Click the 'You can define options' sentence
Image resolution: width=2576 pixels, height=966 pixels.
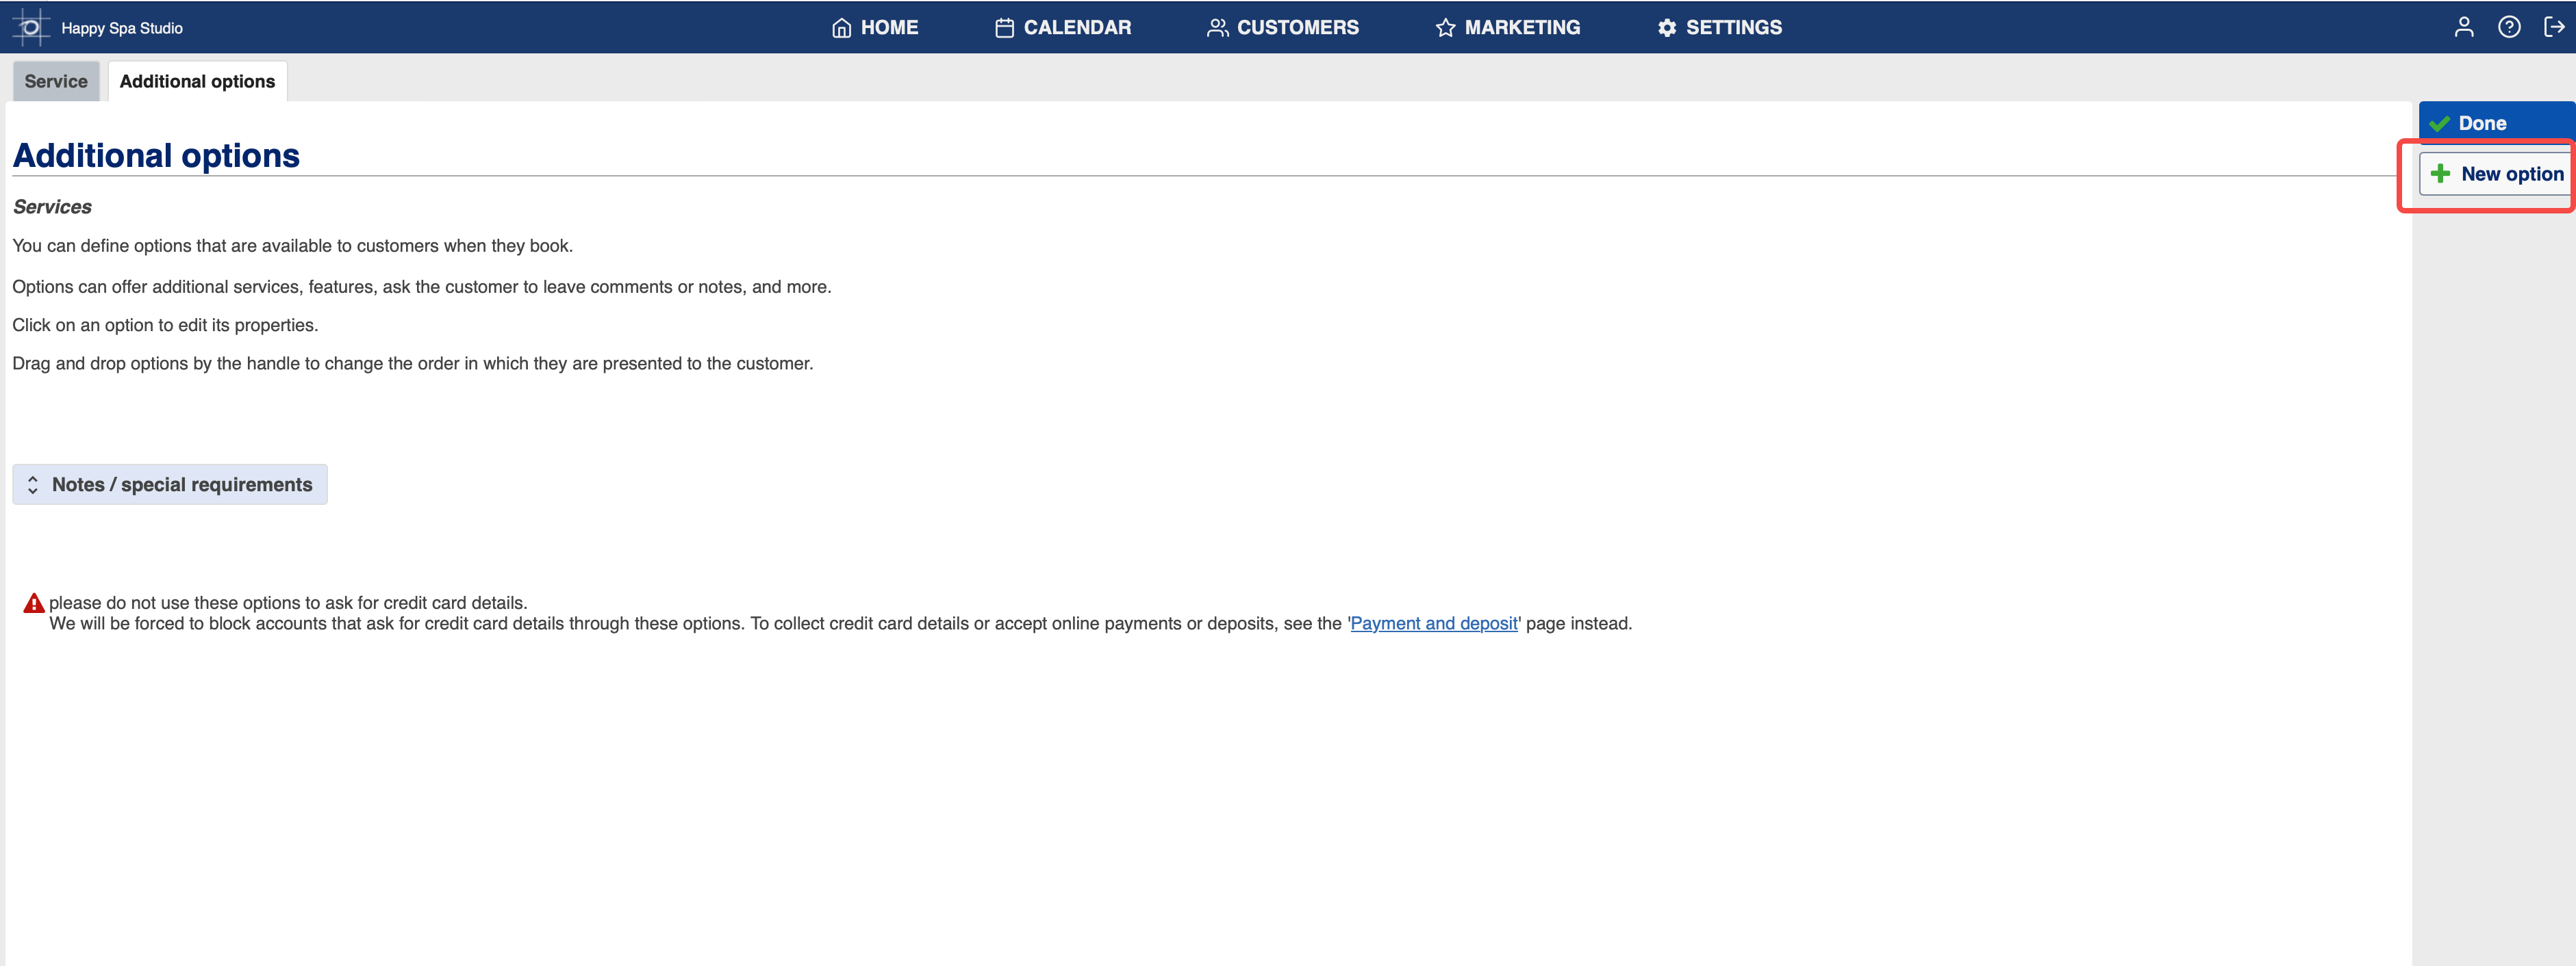click(x=292, y=246)
